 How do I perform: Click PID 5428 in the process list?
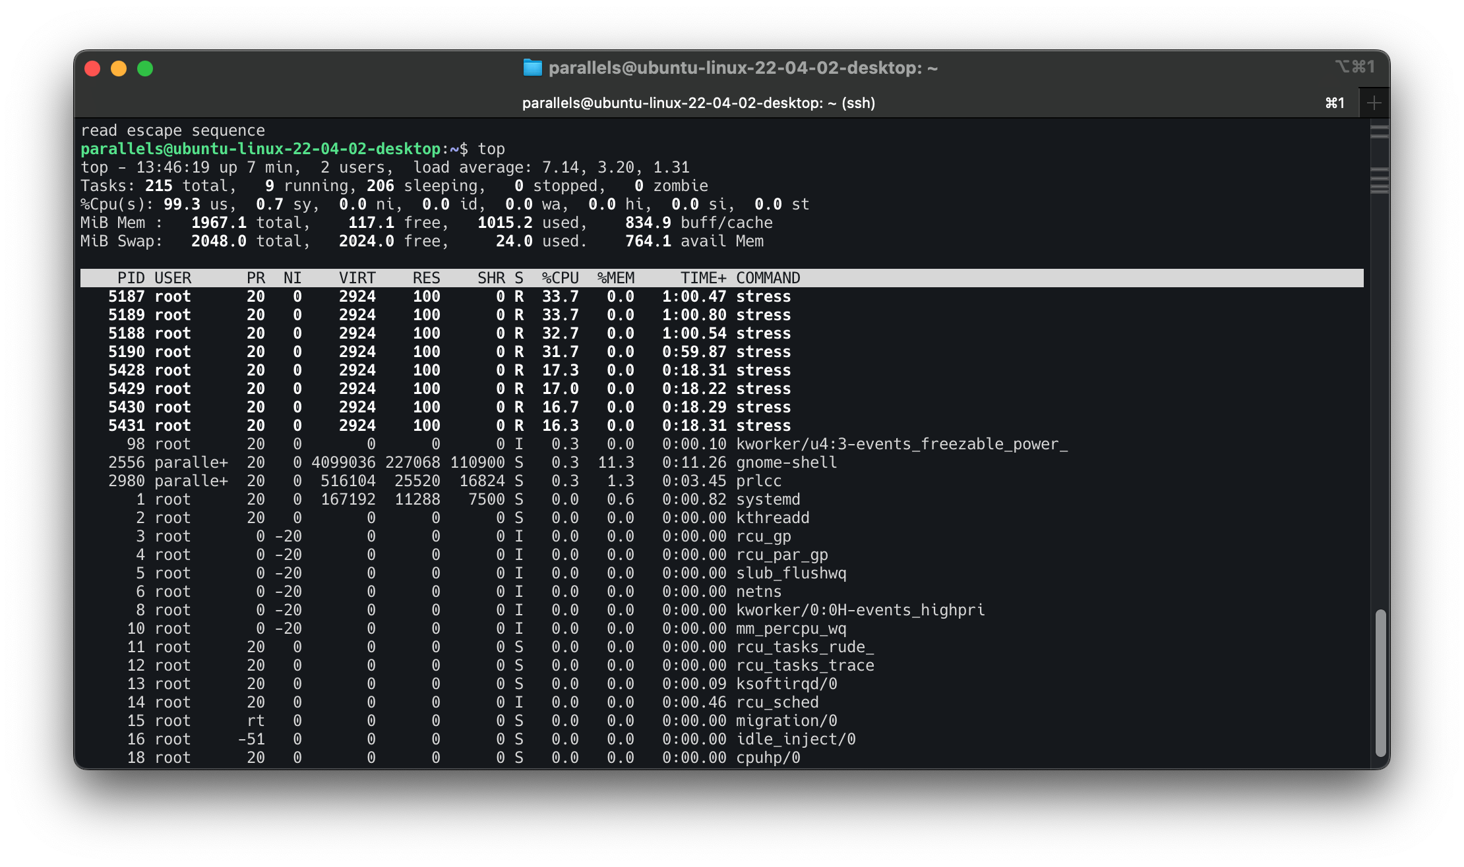(x=127, y=370)
